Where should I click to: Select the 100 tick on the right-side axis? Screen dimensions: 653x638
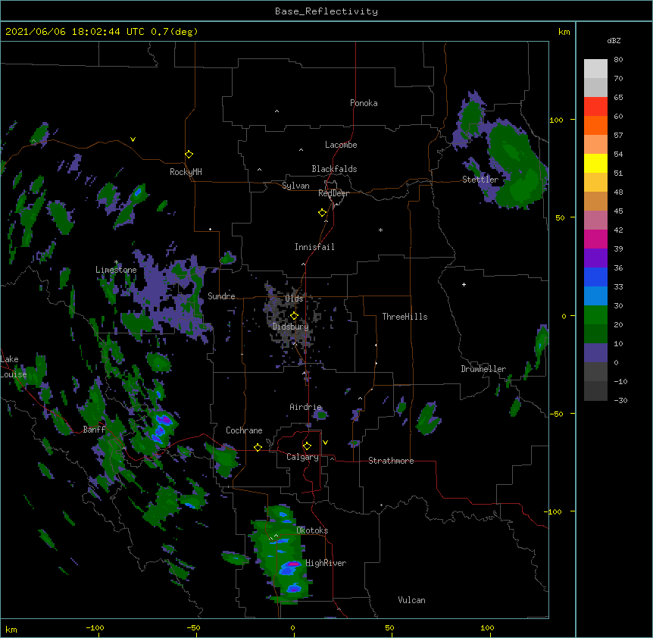pos(556,120)
